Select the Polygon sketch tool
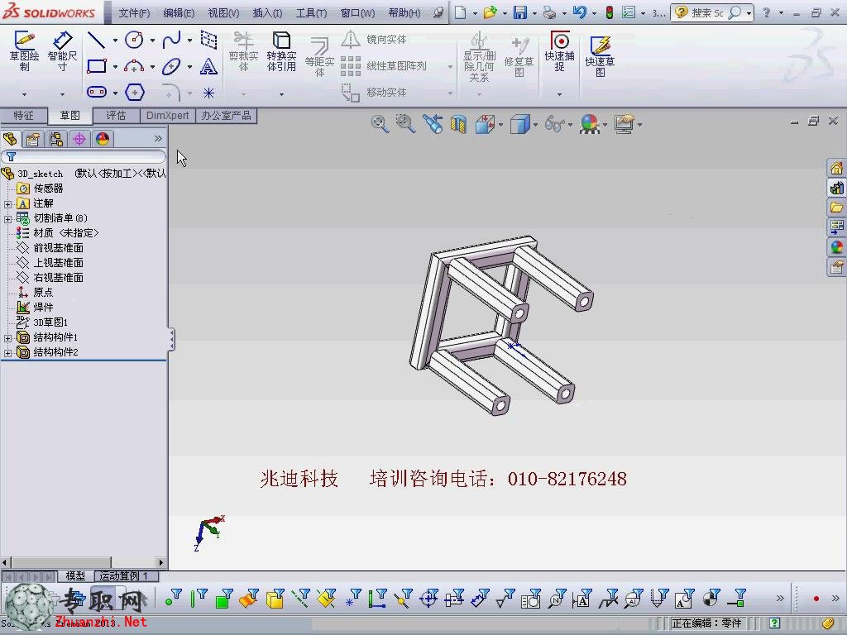The image size is (847, 635). pos(135,93)
